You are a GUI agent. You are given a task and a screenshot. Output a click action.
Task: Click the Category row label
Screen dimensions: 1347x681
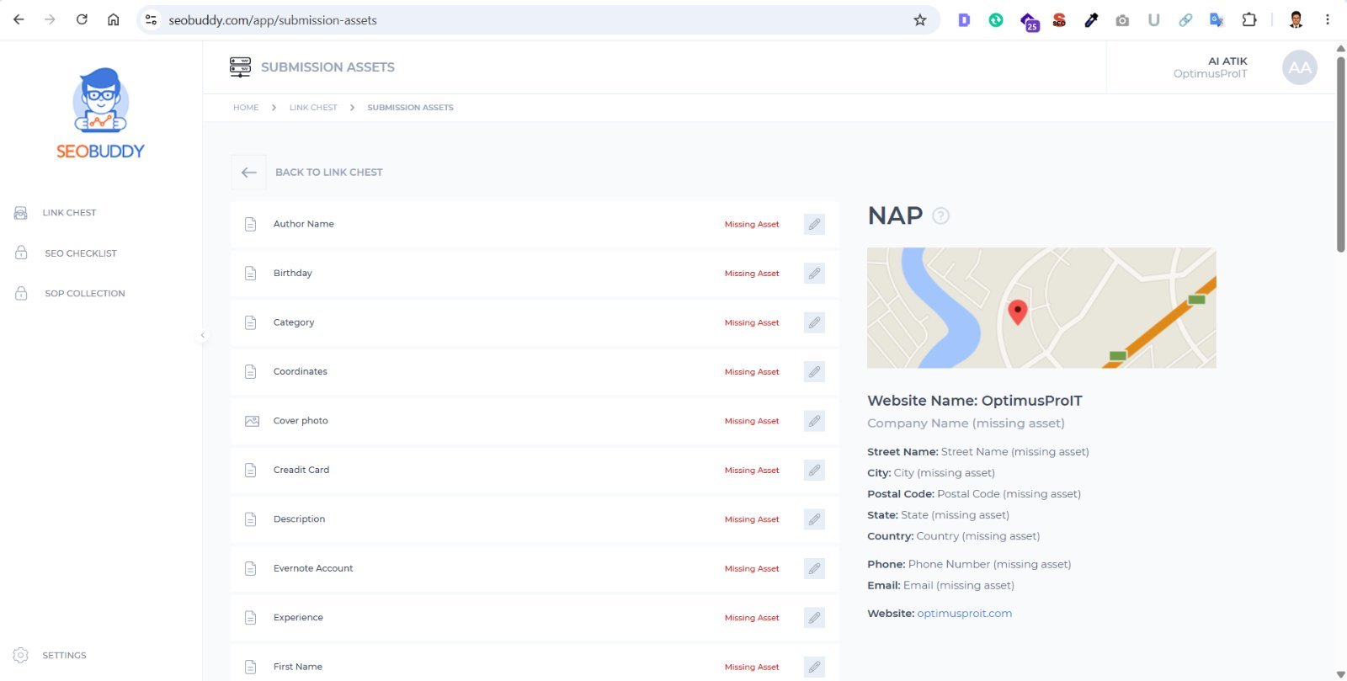pyautogui.click(x=293, y=322)
